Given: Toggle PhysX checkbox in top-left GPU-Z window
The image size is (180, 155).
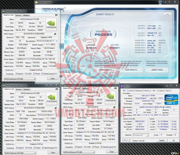Looking at the screenshot, I should pyautogui.click(x=34, y=74).
